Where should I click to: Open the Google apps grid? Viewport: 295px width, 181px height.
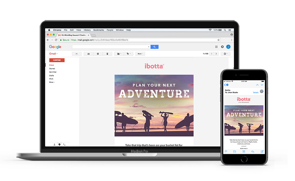pos(216,47)
